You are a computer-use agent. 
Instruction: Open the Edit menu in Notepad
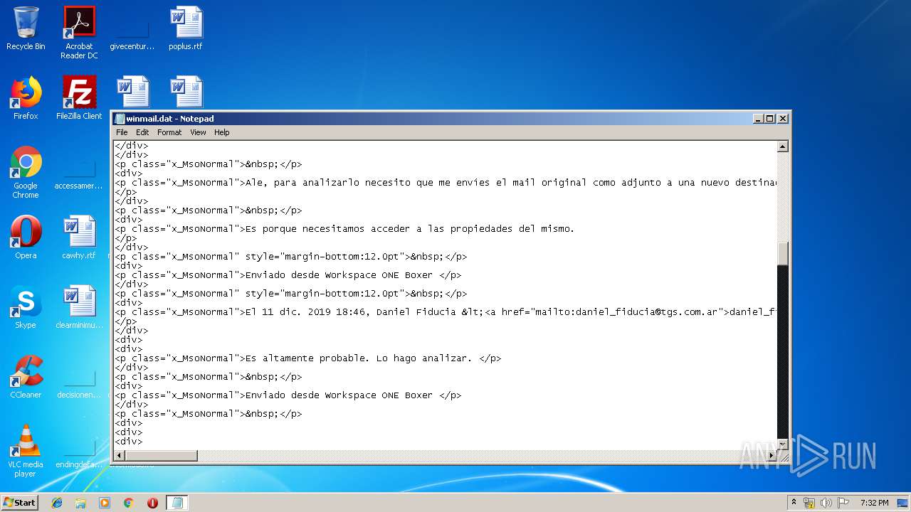click(x=142, y=132)
